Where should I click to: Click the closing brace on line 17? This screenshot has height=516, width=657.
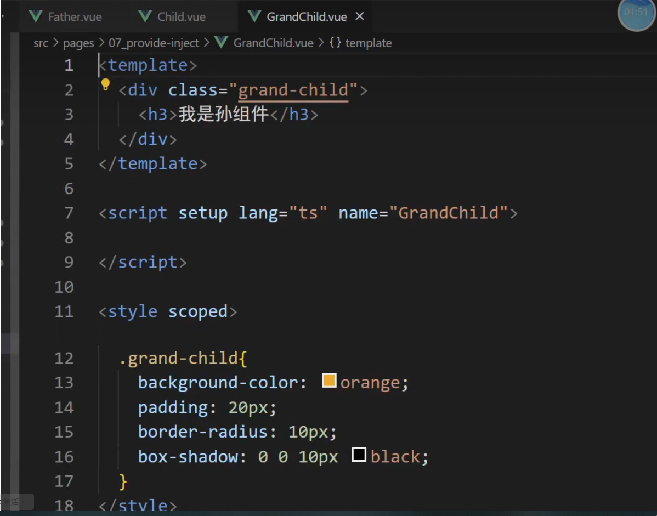(123, 481)
